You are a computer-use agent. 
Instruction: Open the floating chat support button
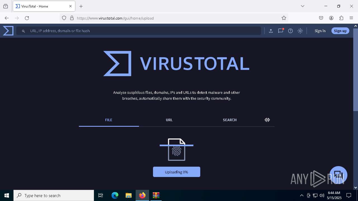(x=338, y=175)
